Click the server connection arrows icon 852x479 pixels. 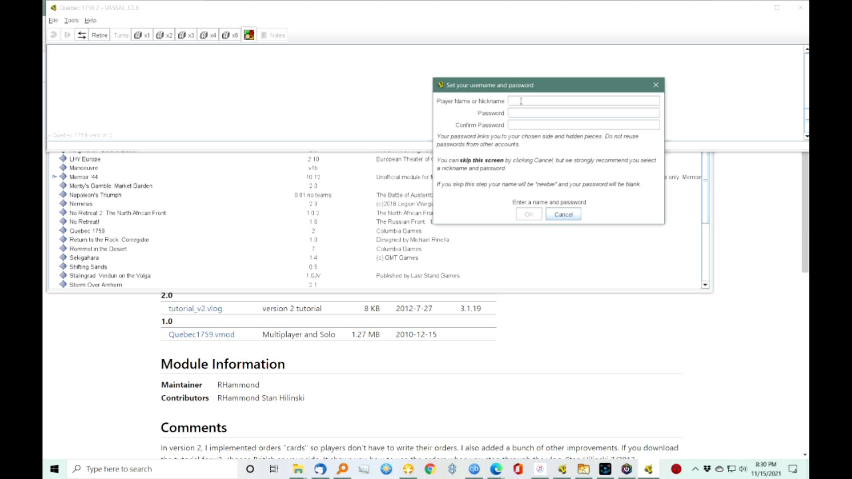82,35
